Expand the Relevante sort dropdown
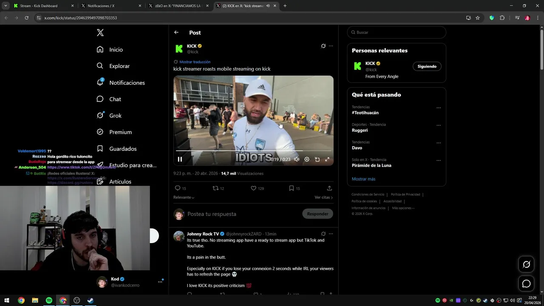 184,197
